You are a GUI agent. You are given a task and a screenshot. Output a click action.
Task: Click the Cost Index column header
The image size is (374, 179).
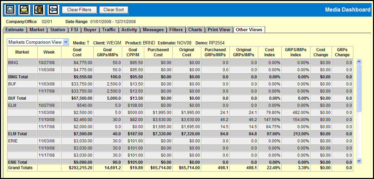(269, 52)
